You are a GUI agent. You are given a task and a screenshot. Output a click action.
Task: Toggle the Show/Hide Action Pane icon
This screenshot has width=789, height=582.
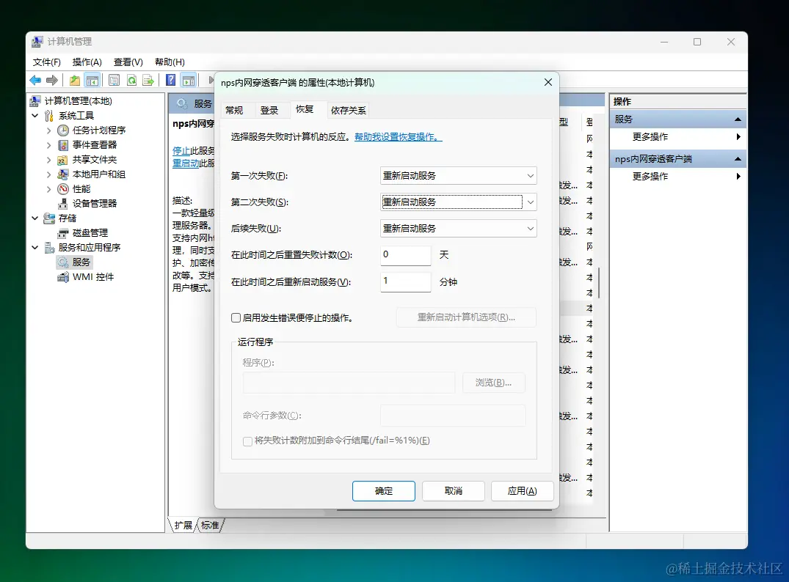coord(189,81)
